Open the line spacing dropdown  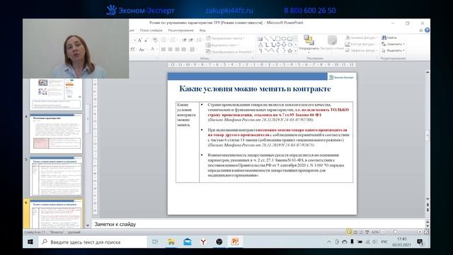[200, 40]
